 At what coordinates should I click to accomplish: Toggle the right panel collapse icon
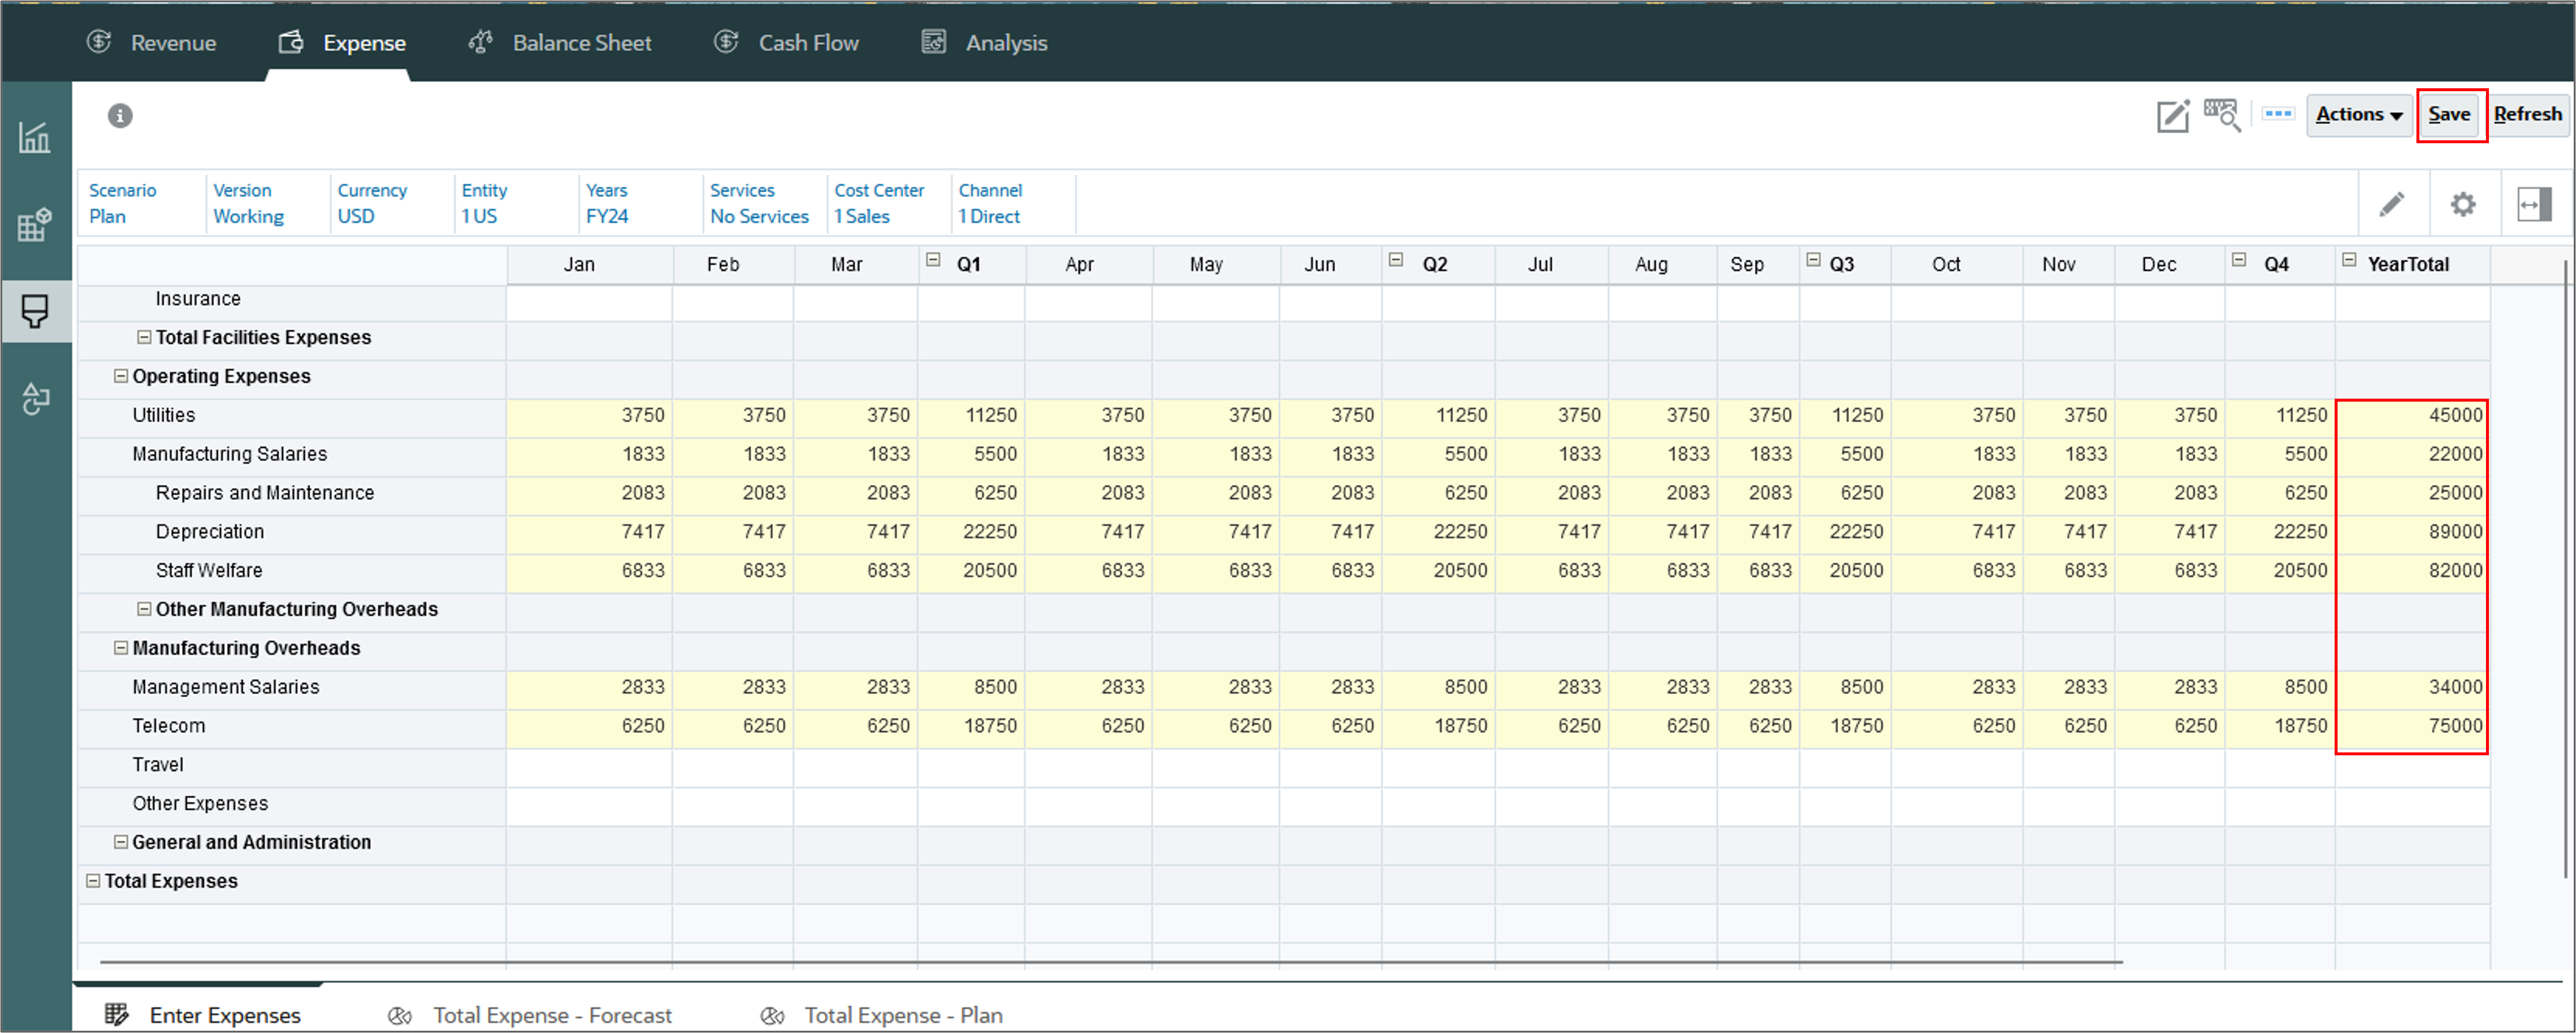click(2533, 205)
